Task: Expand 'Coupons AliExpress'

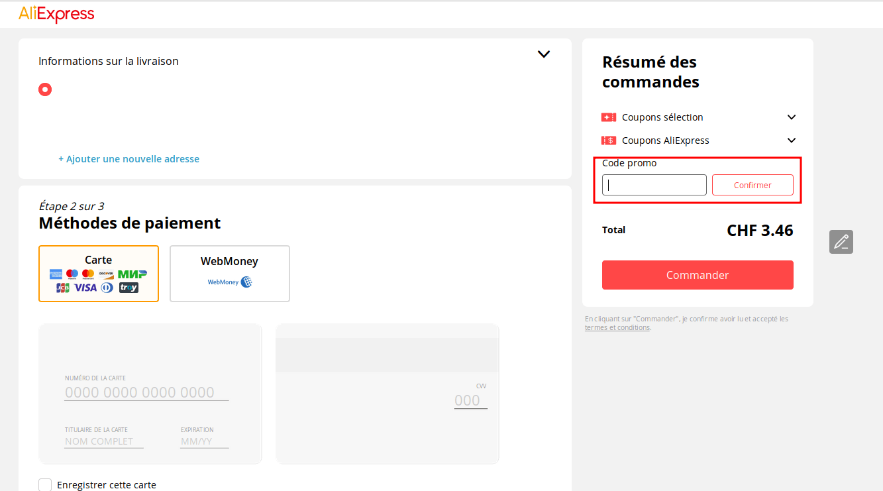Action: pyautogui.click(x=792, y=140)
